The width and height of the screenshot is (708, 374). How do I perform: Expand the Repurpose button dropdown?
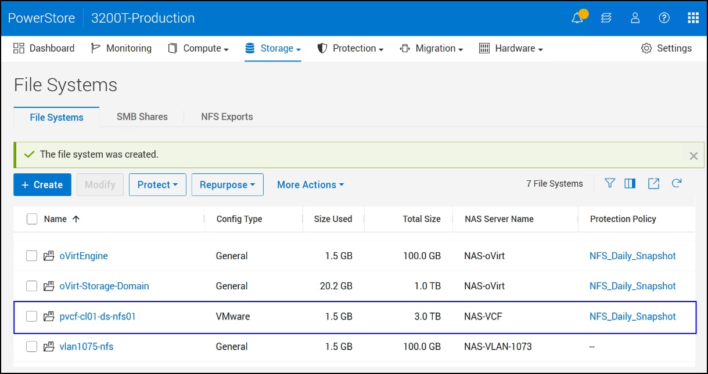pos(227,184)
